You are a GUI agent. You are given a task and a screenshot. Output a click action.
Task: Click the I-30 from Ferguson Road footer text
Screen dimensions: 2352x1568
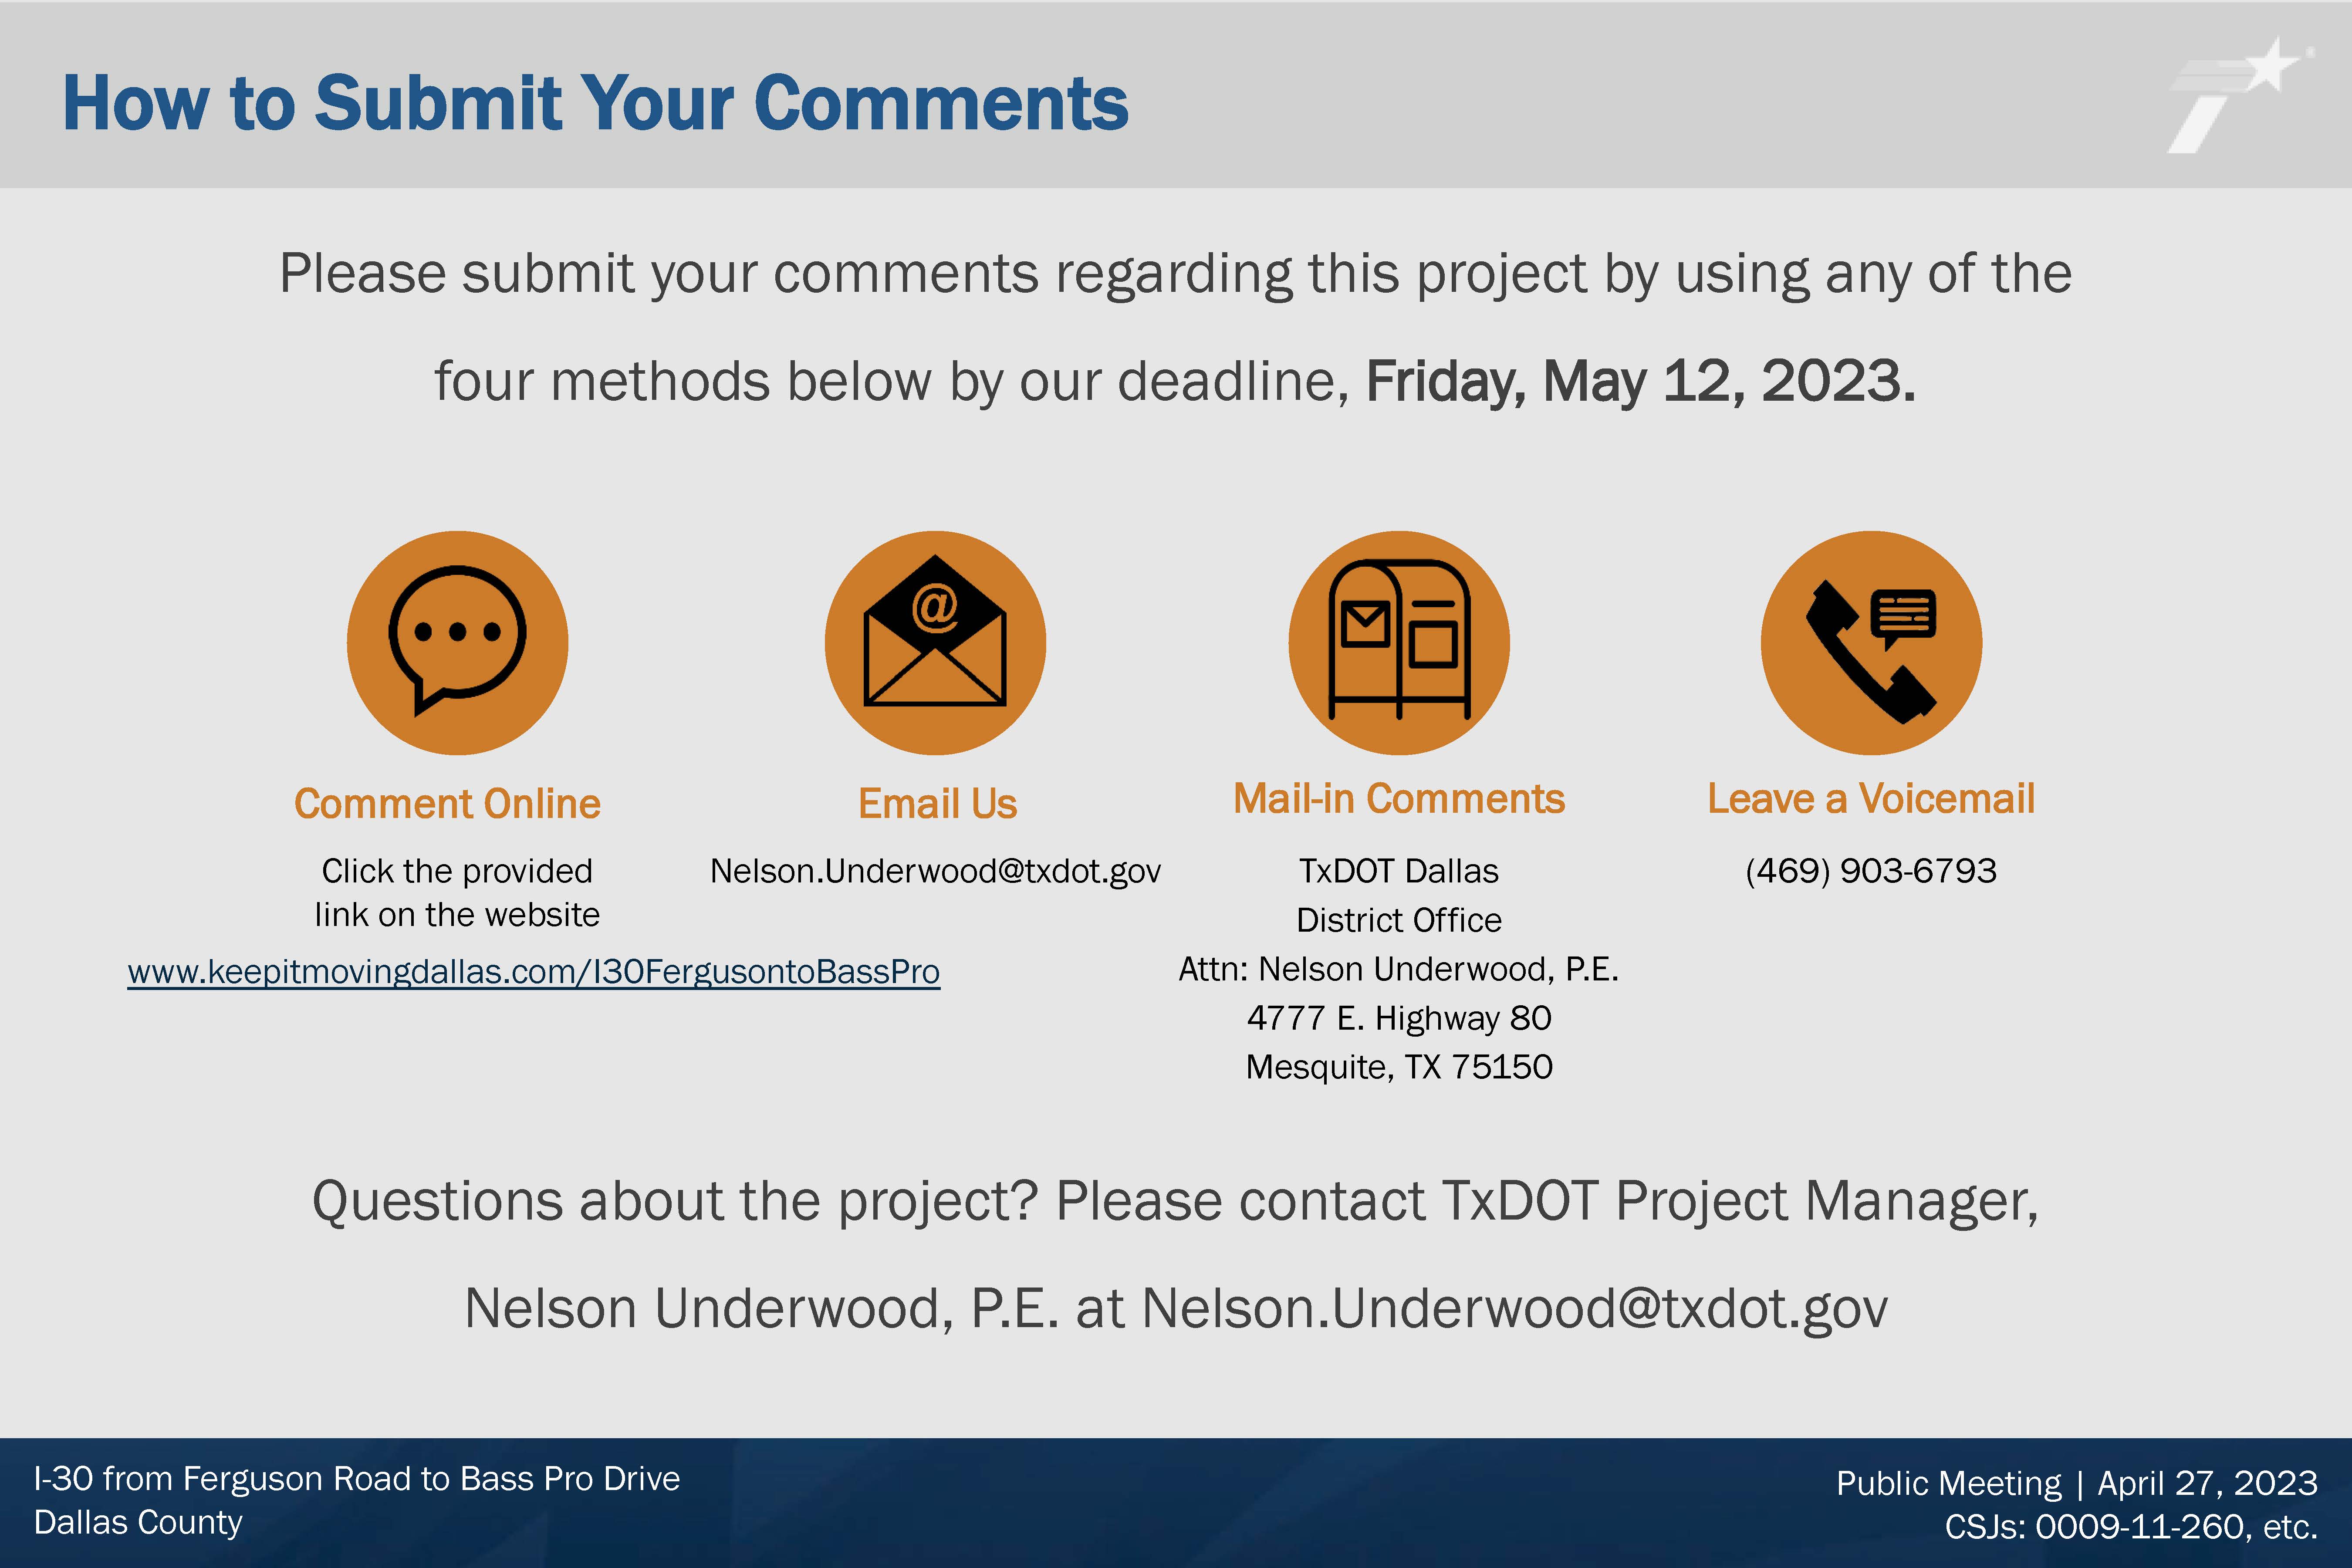pyautogui.click(x=357, y=1479)
